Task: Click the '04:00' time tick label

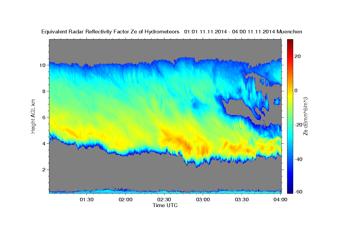Action: pos(281,200)
